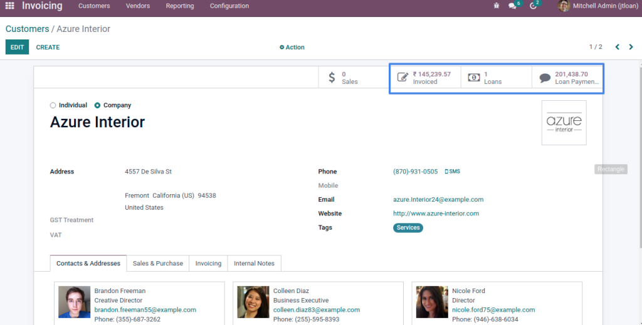Screen dimensions: 642x325
Task: Click the Azure Interior logo thumbnail
Action: click(564, 123)
